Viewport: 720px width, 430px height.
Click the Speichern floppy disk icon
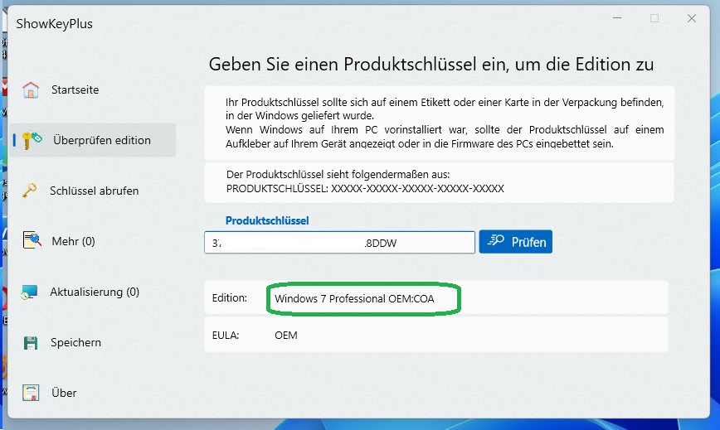click(31, 342)
